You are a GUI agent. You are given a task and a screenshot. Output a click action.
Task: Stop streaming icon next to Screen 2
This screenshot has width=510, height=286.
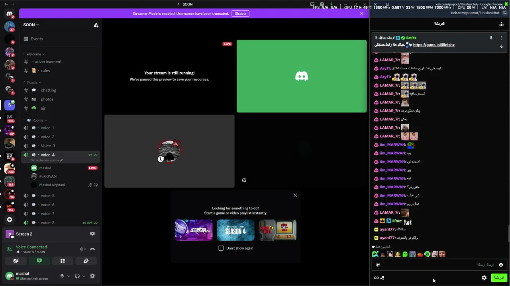(x=92, y=234)
